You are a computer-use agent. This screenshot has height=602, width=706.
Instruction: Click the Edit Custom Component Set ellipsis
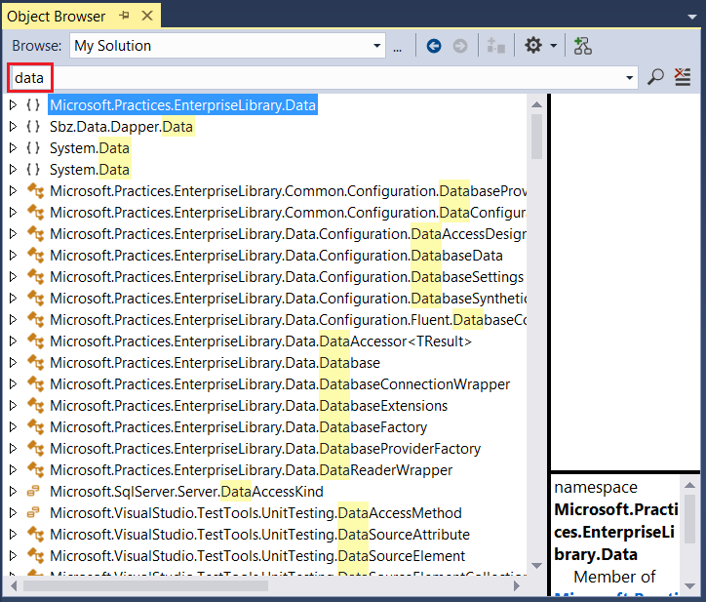(x=397, y=46)
